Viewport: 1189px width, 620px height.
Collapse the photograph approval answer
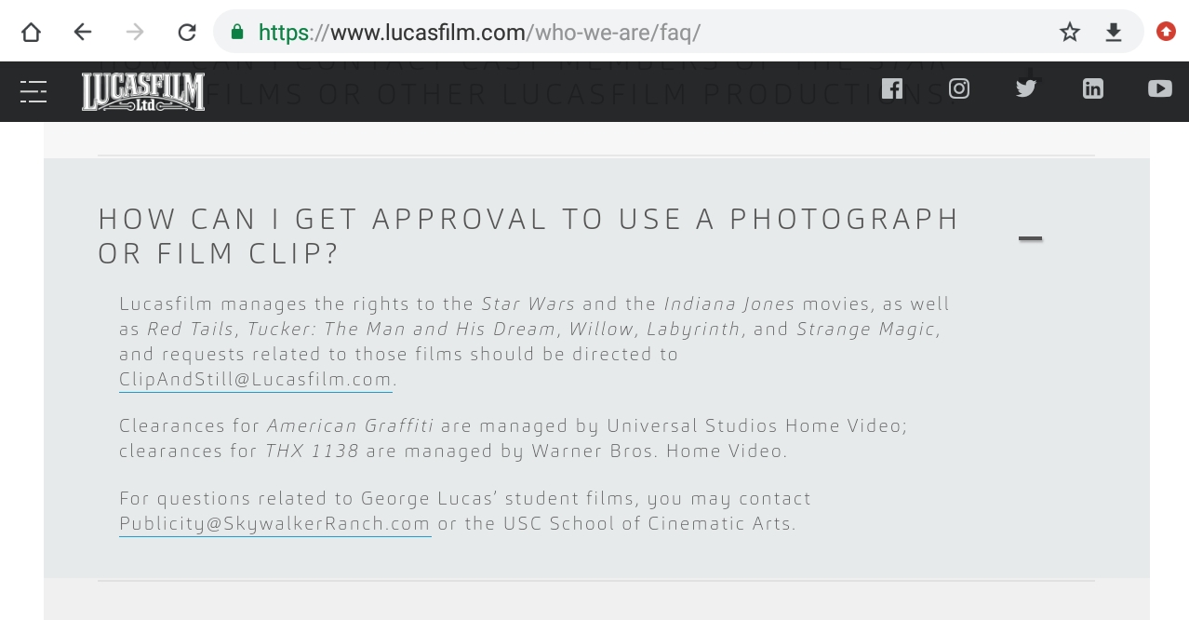(x=1030, y=238)
